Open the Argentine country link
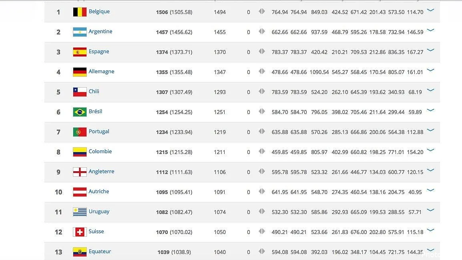 [x=100, y=32]
